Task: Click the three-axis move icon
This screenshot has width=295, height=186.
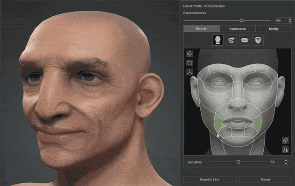Action: click(190, 72)
